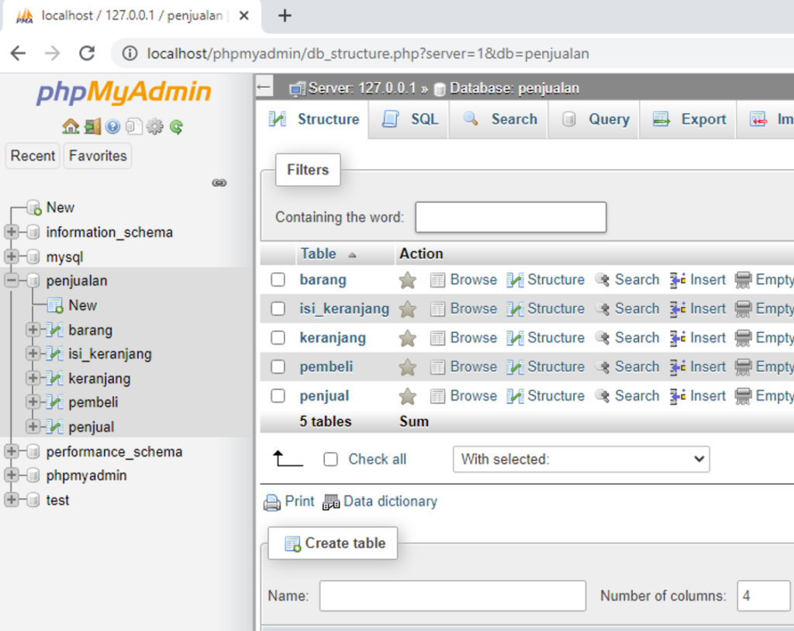Open the Data dictionary link
Viewport: 794px width, 631px height.
tap(380, 502)
